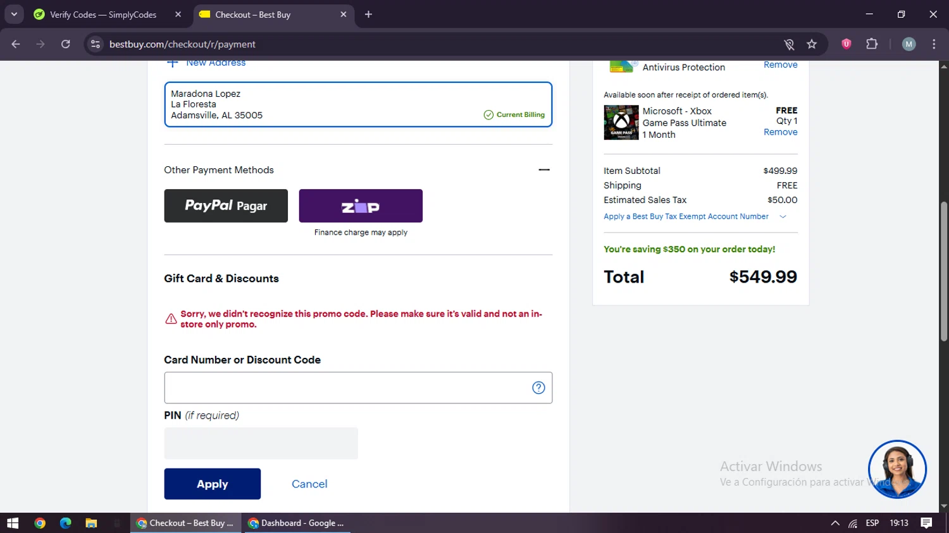The height and width of the screenshot is (533, 949).
Task: Open the notification center icon
Action: click(x=926, y=523)
